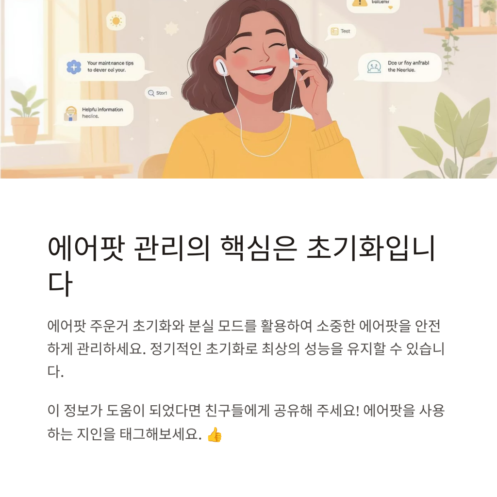Click the sun icon bubble
Image resolution: width=497 pixels, height=497 pixels.
116,21
